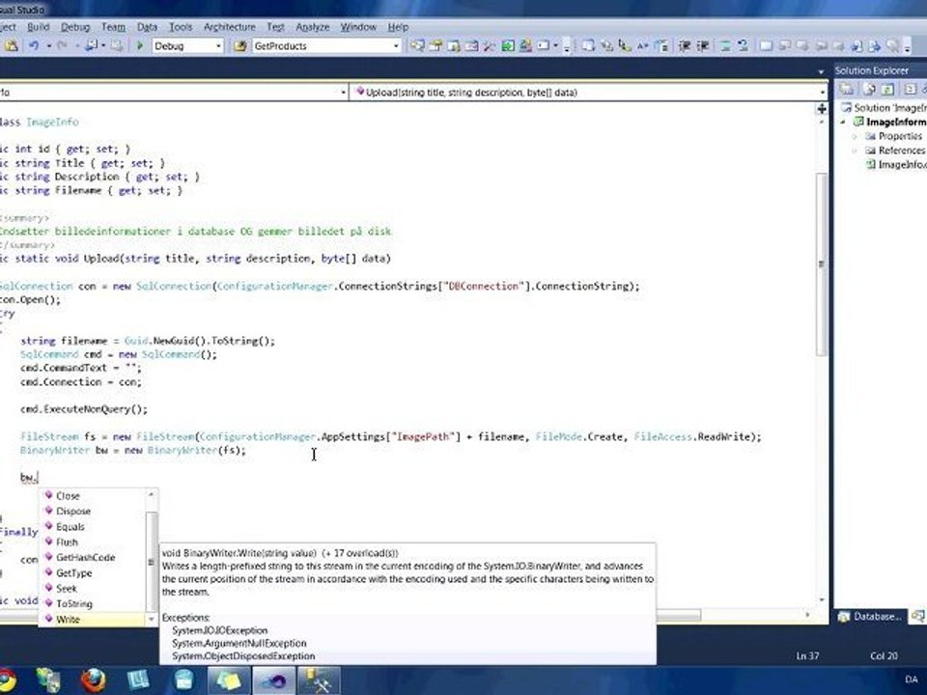Viewport: 927px width, 695px height.
Task: Open Google Chrome from the taskbar
Action: click(6, 680)
